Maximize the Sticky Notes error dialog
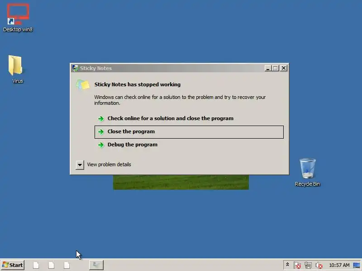This screenshot has height=271, width=362. pos(275,68)
